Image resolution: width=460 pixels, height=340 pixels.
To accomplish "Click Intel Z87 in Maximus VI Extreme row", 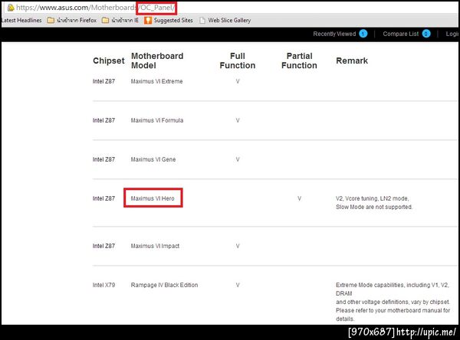I will coord(103,81).
